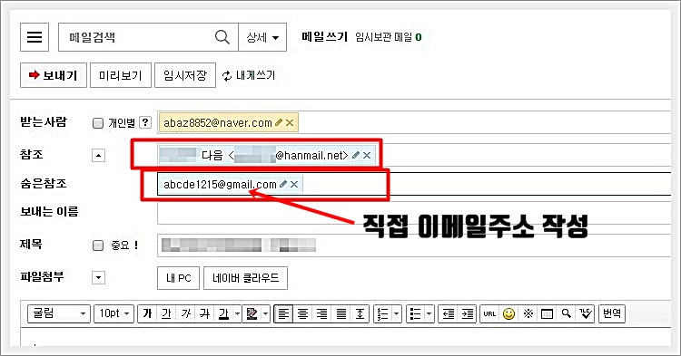Click the 번역 translate button
681x356 pixels.
coord(612,313)
